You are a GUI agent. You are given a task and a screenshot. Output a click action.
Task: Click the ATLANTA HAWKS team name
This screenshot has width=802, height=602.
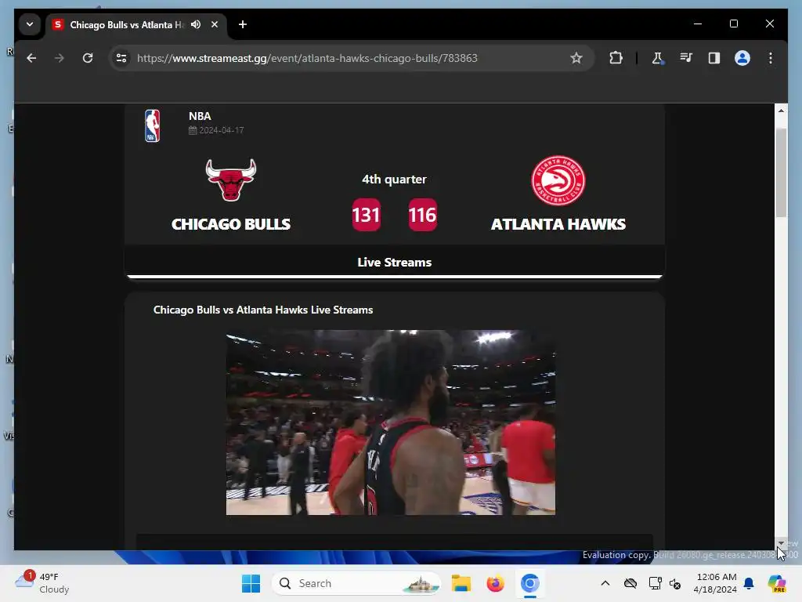[x=558, y=224]
